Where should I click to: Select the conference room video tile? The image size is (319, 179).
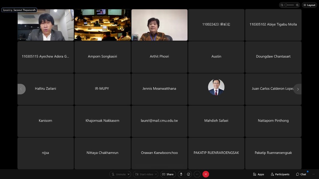102,25
